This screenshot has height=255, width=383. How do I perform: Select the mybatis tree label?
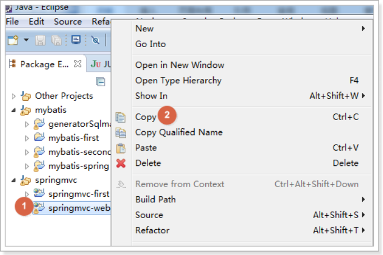(51, 110)
